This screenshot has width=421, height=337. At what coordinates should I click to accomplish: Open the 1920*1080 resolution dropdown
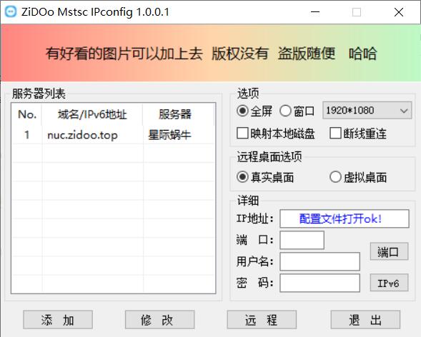[367, 110]
